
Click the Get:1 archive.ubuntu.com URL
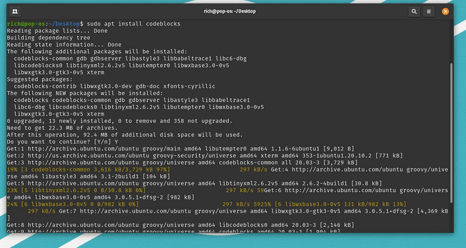point(83,149)
